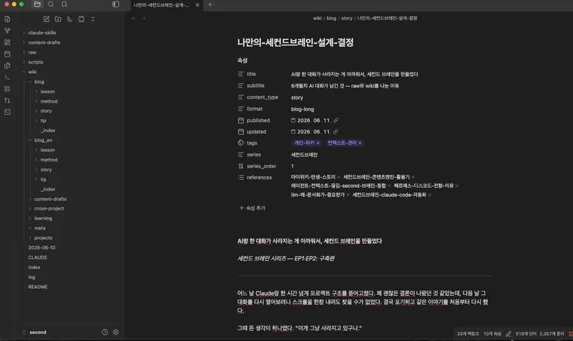Open reference 마이위키-탄생-스토리
Viewport: 573px width, 341px height.
click(313, 177)
